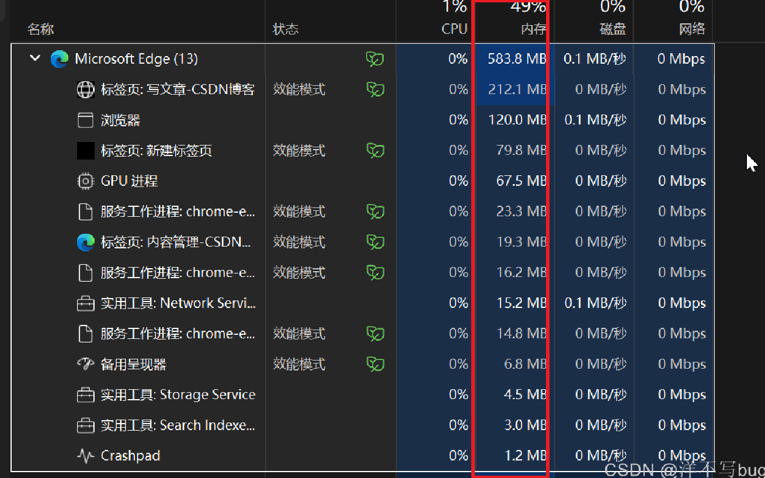This screenshot has width=765, height=478.
Task: Click the 0% CPU value for GPU 进程
Action: 458,181
